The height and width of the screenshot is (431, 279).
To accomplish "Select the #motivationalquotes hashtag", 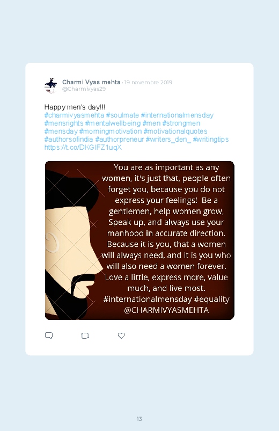I will pyautogui.click(x=175, y=131).
